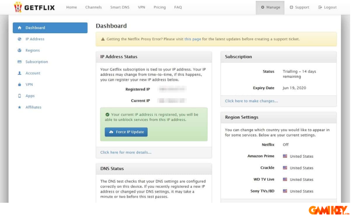Open the Pricing page

[160, 7]
